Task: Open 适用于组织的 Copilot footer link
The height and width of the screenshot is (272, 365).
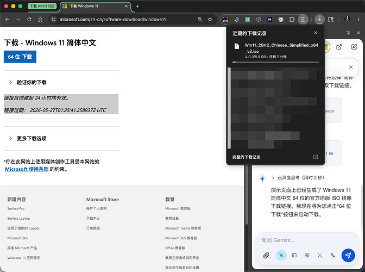Action: [x=23, y=228]
